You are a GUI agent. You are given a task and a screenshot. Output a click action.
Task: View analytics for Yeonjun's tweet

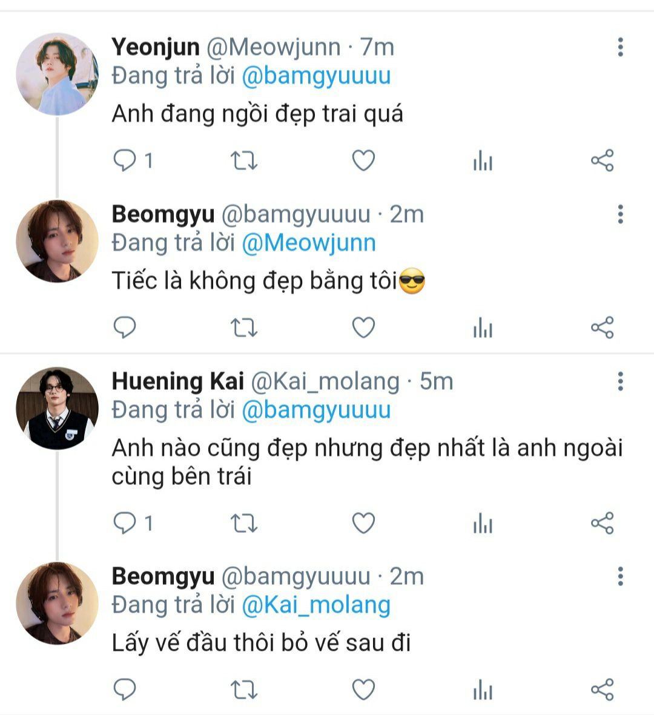[x=483, y=161]
